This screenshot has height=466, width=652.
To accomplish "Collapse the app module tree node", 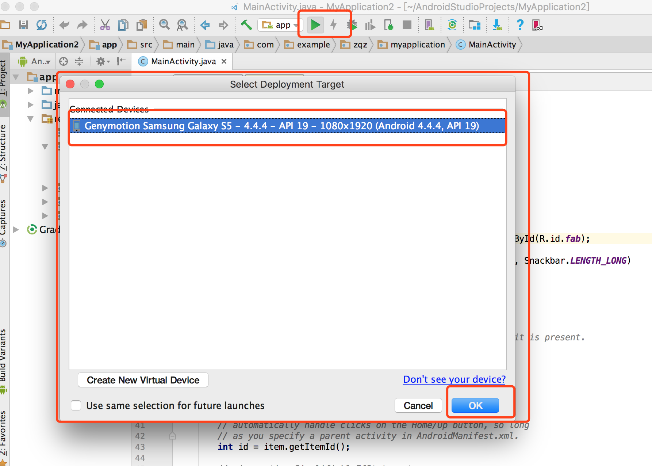I will (x=16, y=77).
